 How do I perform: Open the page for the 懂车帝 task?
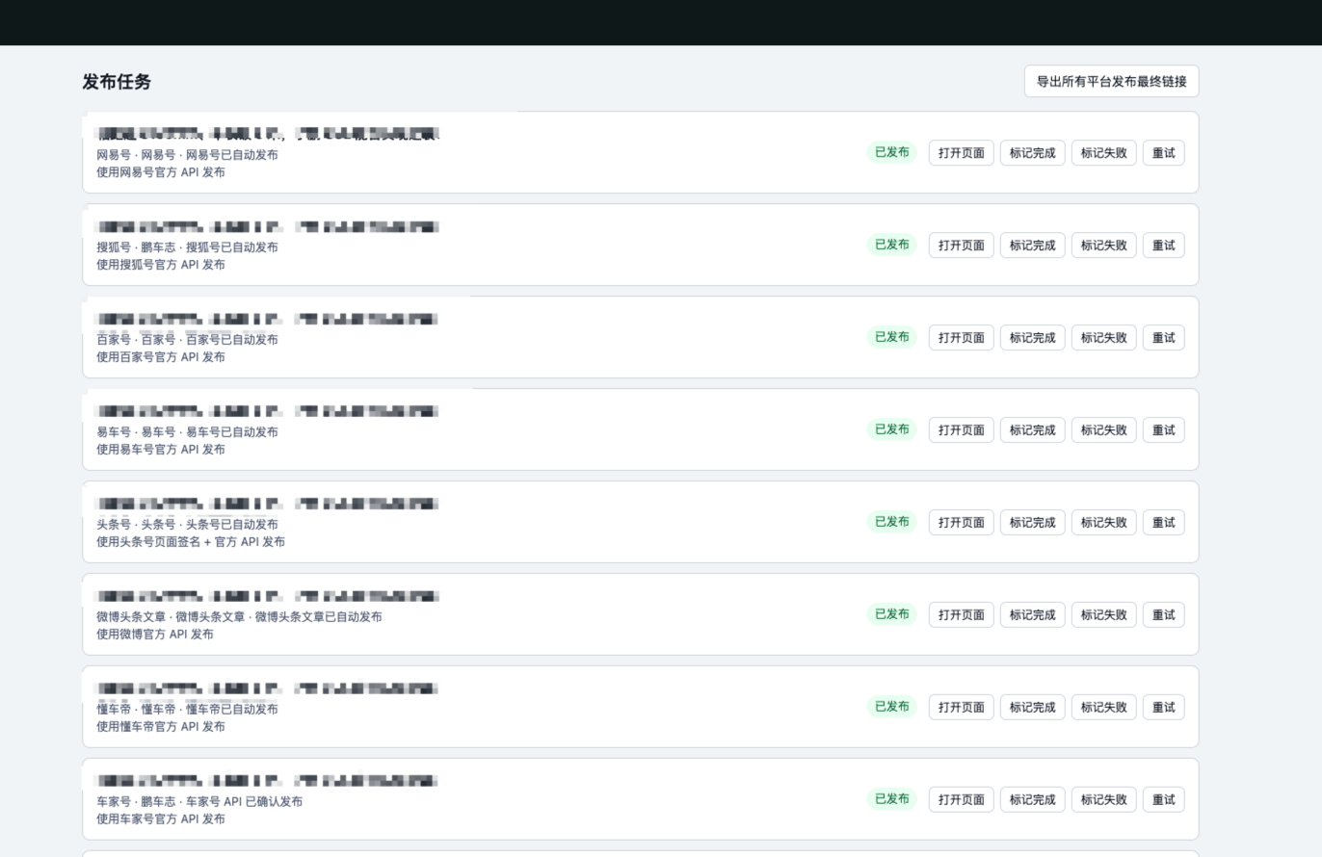[961, 708]
